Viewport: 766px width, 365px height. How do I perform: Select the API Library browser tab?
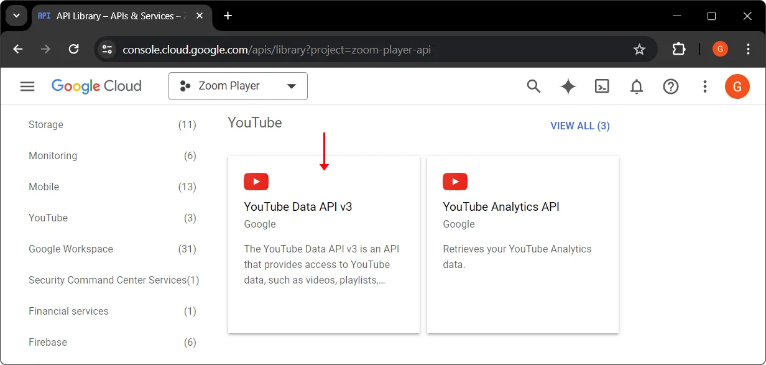coord(122,16)
